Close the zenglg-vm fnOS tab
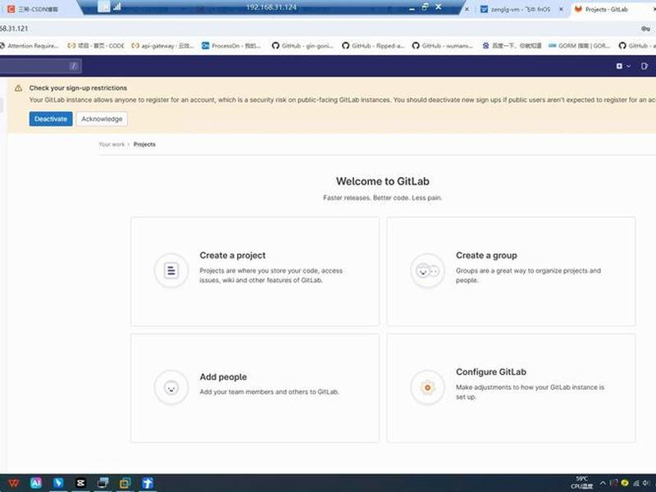 pyautogui.click(x=561, y=9)
